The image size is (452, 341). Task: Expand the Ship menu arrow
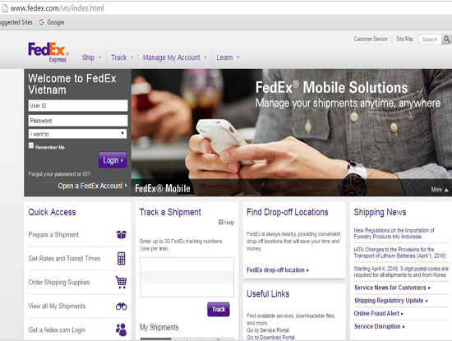pos(99,58)
